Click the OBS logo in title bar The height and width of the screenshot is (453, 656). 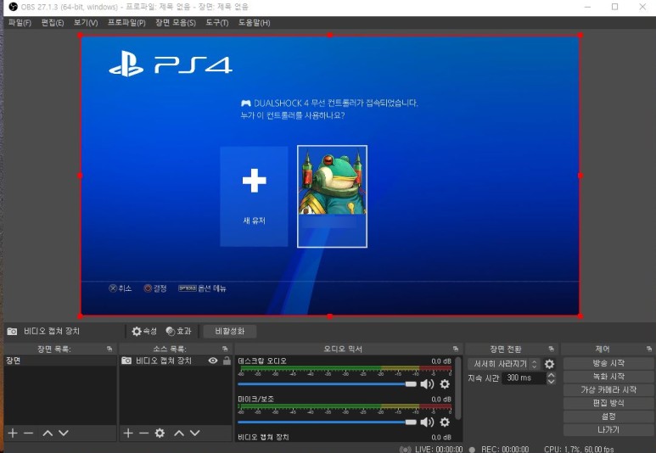(13, 7)
